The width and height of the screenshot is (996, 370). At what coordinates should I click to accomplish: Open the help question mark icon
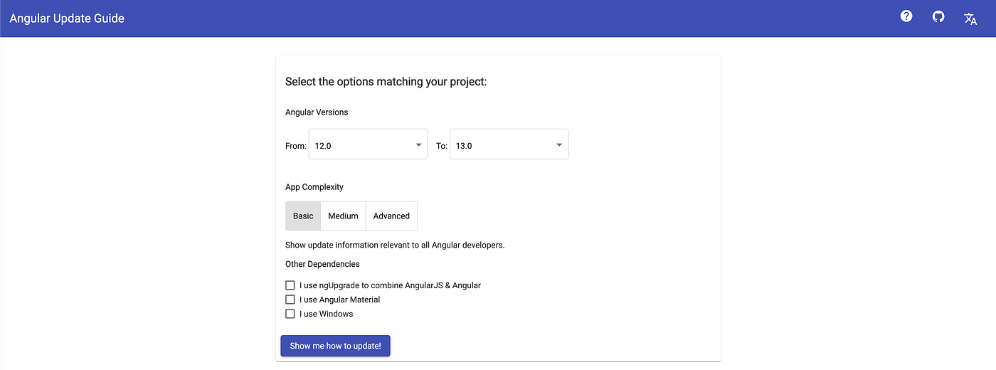906,16
